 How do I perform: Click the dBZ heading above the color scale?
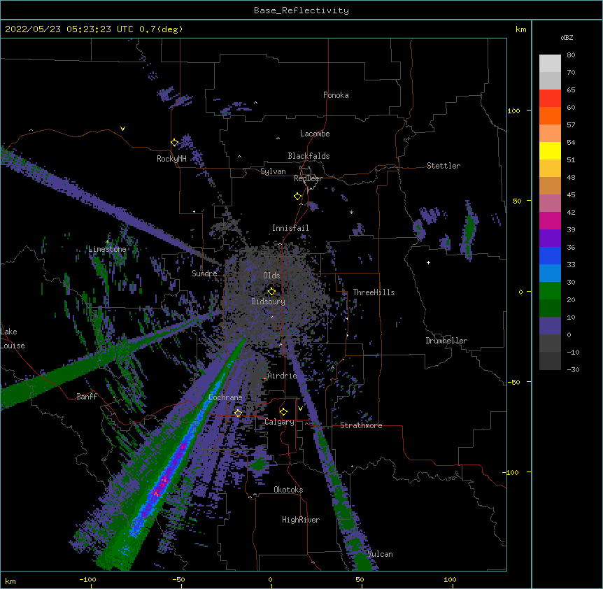567,37
